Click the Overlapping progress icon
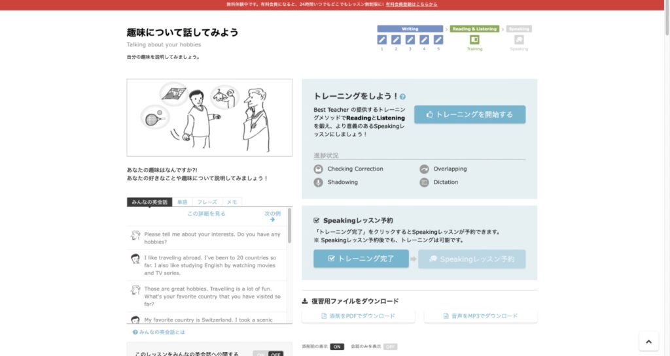 coord(424,169)
